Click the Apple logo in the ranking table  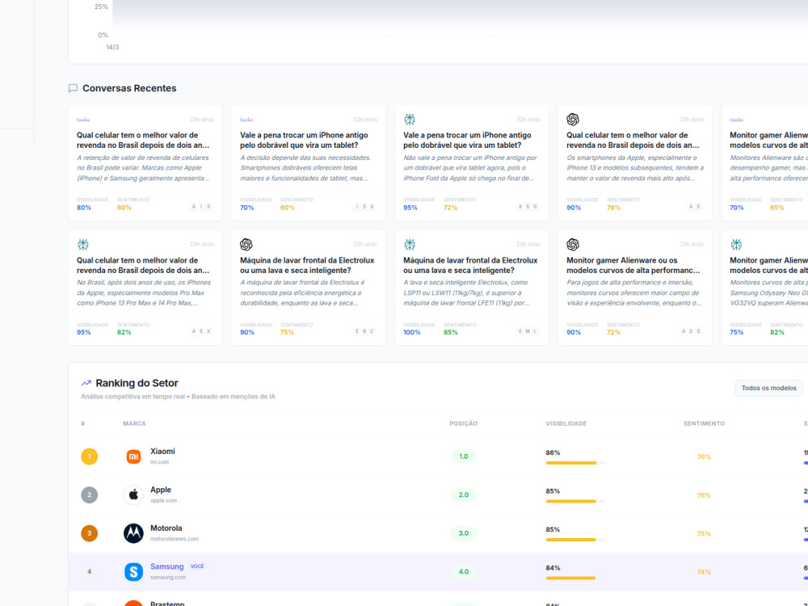[x=133, y=494]
